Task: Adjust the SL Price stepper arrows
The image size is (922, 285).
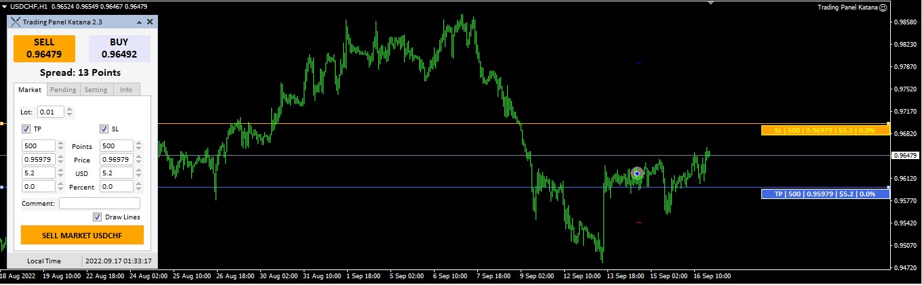Action: (139, 159)
